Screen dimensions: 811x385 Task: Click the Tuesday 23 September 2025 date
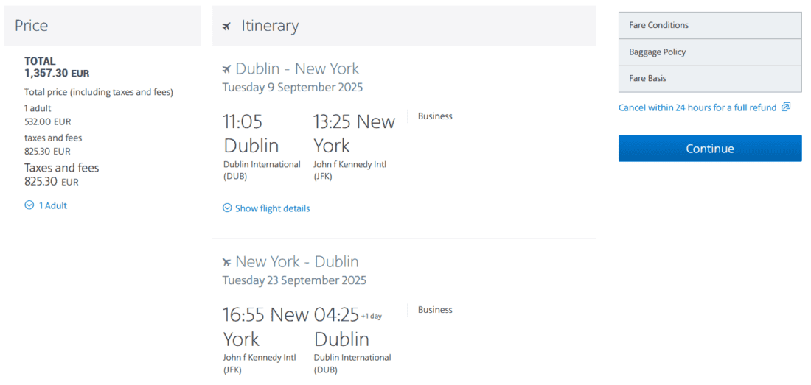tap(294, 280)
